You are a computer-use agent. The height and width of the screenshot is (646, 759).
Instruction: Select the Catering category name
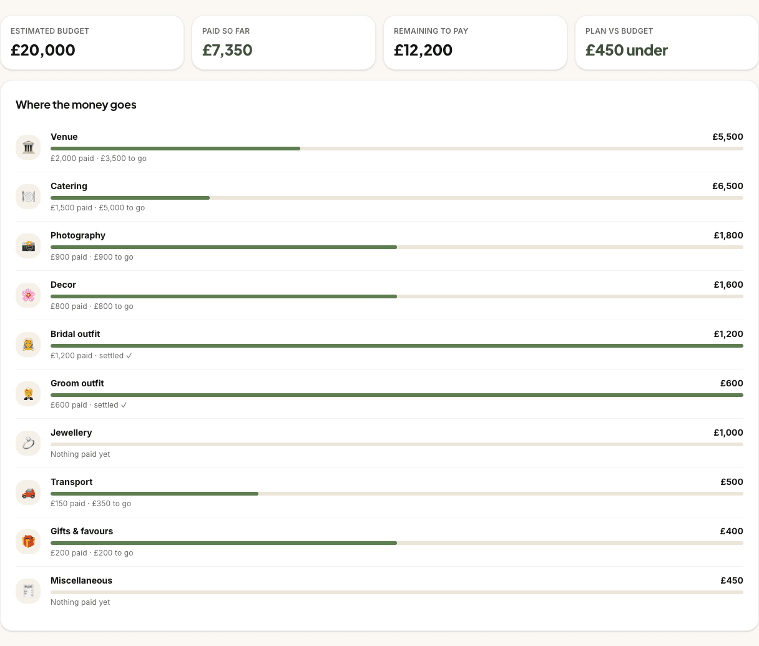[x=69, y=186]
